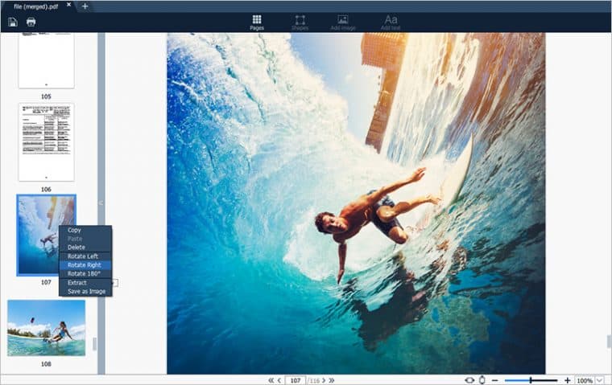The width and height of the screenshot is (612, 385).
Task: Click the Save file icon
Action: tap(13, 22)
